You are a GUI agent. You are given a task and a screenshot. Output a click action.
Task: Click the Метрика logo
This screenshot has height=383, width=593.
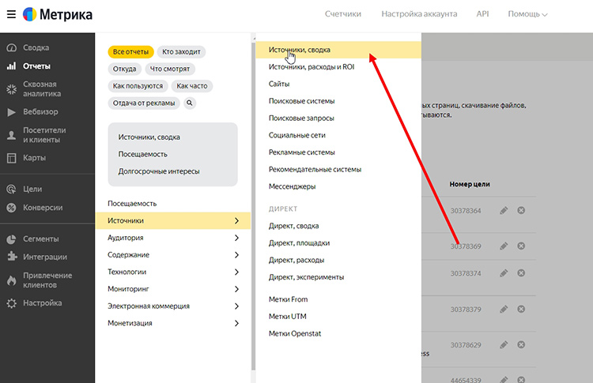tap(58, 14)
